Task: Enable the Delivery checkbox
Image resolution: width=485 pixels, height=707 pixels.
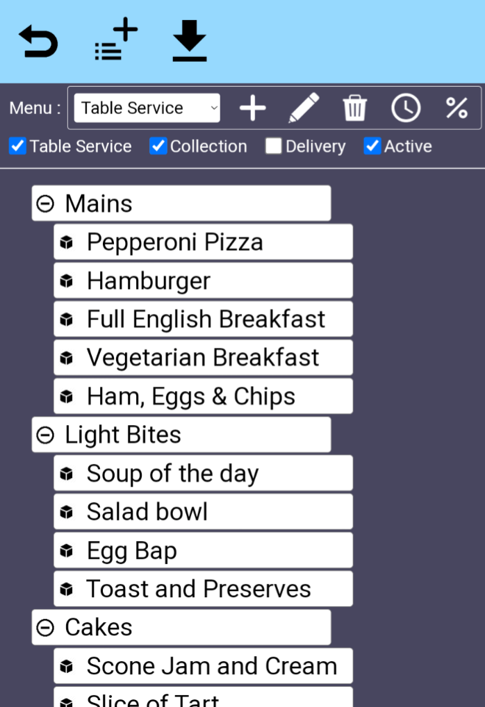Action: (274, 147)
